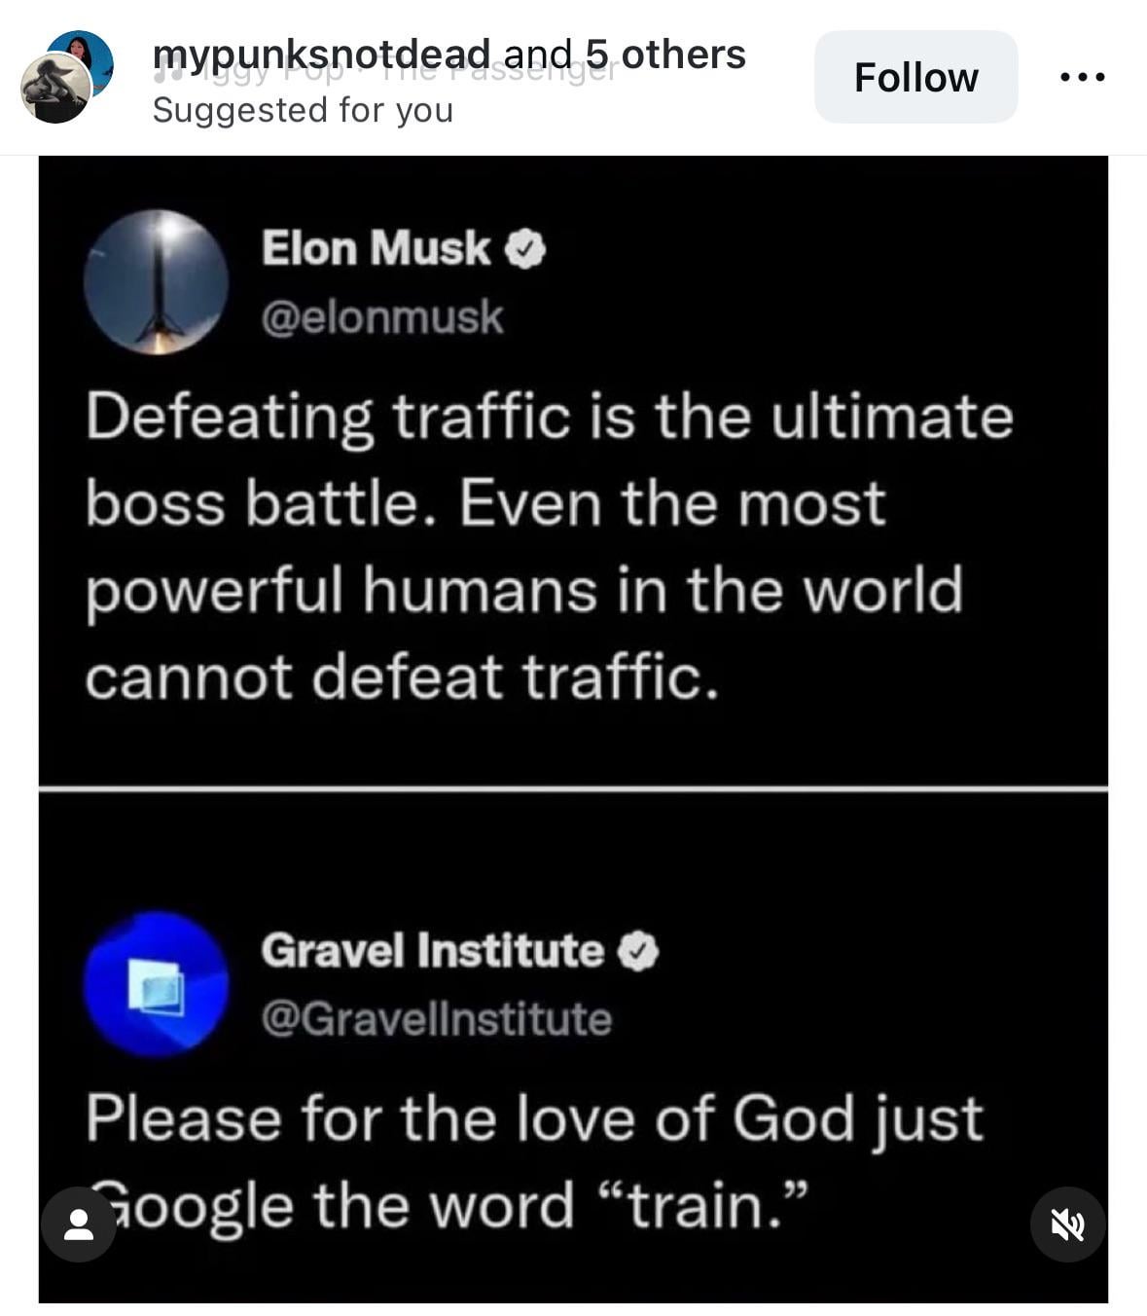This screenshot has width=1147, height=1316.
Task: Click the Elon Musk display name
Action: (376, 248)
